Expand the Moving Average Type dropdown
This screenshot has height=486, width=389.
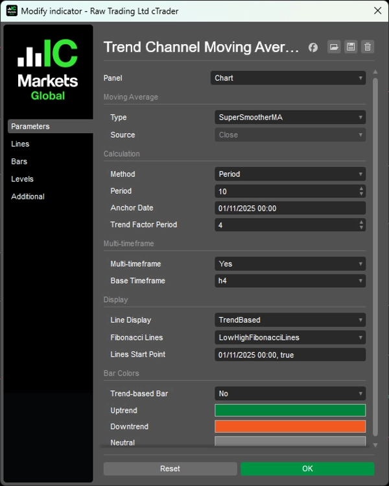pyautogui.click(x=290, y=118)
